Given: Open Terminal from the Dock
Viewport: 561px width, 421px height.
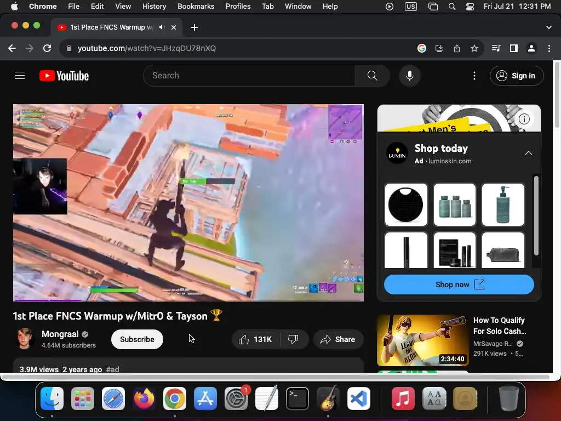Looking at the screenshot, I should (297, 399).
